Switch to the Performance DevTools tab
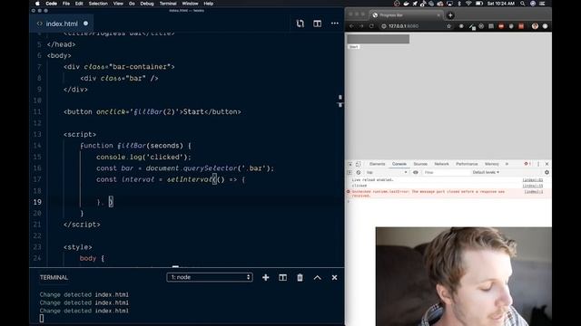This screenshot has width=581, height=326. [x=467, y=164]
